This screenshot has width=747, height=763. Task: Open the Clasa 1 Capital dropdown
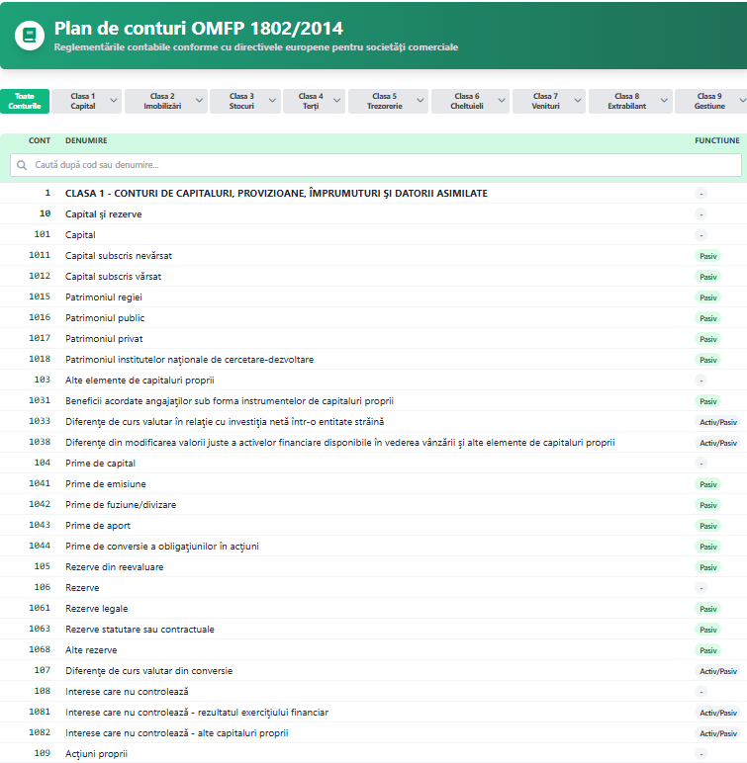point(86,101)
